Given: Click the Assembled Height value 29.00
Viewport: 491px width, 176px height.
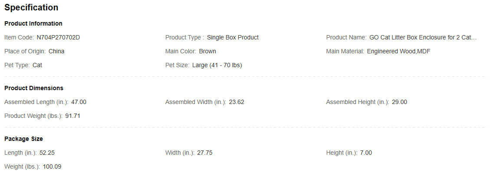Looking at the screenshot, I should pyautogui.click(x=399, y=102).
